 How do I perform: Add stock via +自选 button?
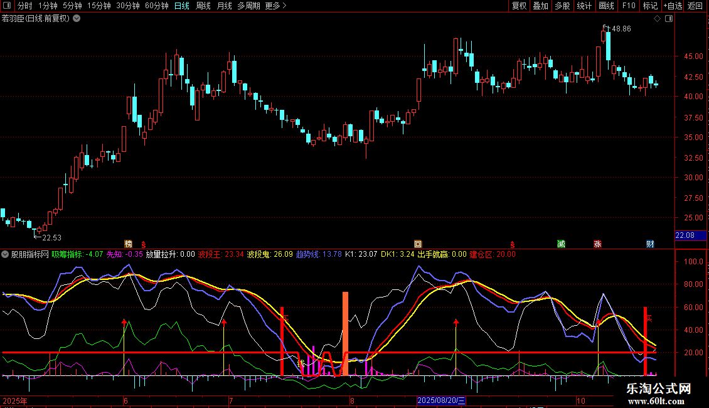[673, 6]
